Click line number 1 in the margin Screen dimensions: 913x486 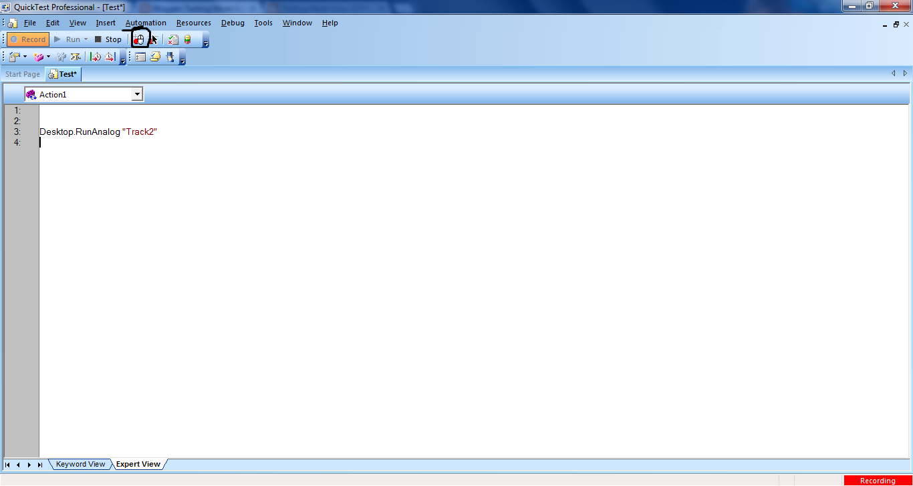[x=17, y=111]
